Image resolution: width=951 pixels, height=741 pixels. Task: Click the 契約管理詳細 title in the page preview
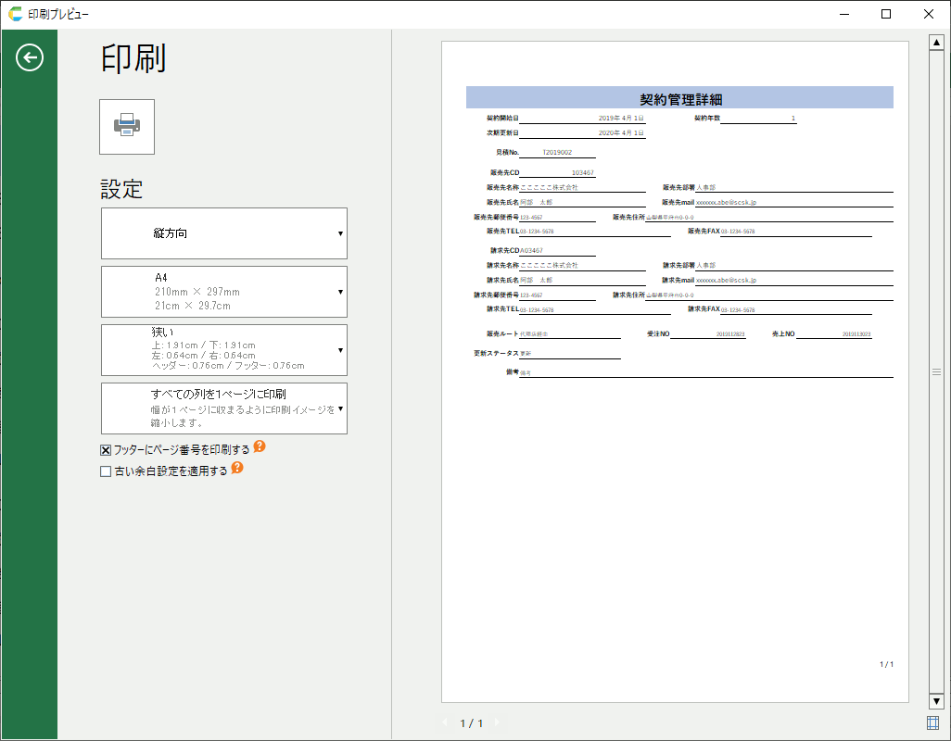click(x=679, y=99)
